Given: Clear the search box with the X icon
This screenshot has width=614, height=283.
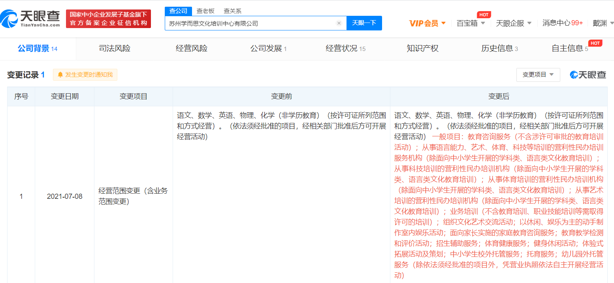Looking at the screenshot, I should point(339,23).
